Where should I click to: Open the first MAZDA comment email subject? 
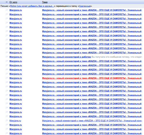pyautogui.click(x=92, y=10)
